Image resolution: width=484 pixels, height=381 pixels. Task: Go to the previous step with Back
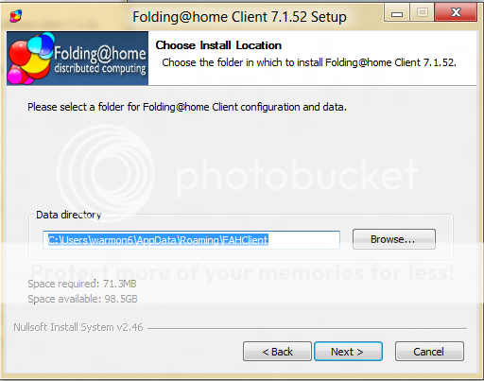tap(277, 352)
